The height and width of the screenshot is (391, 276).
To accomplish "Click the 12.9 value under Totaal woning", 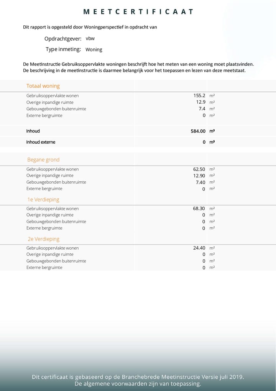I will tap(201, 102).
